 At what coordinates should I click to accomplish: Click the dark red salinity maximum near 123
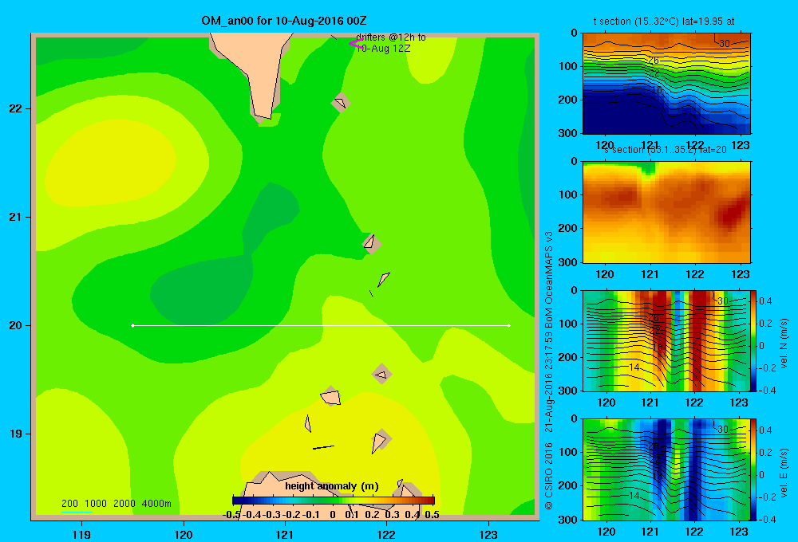(x=730, y=214)
